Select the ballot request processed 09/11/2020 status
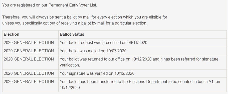This screenshot has width=228, height=94. [104, 43]
